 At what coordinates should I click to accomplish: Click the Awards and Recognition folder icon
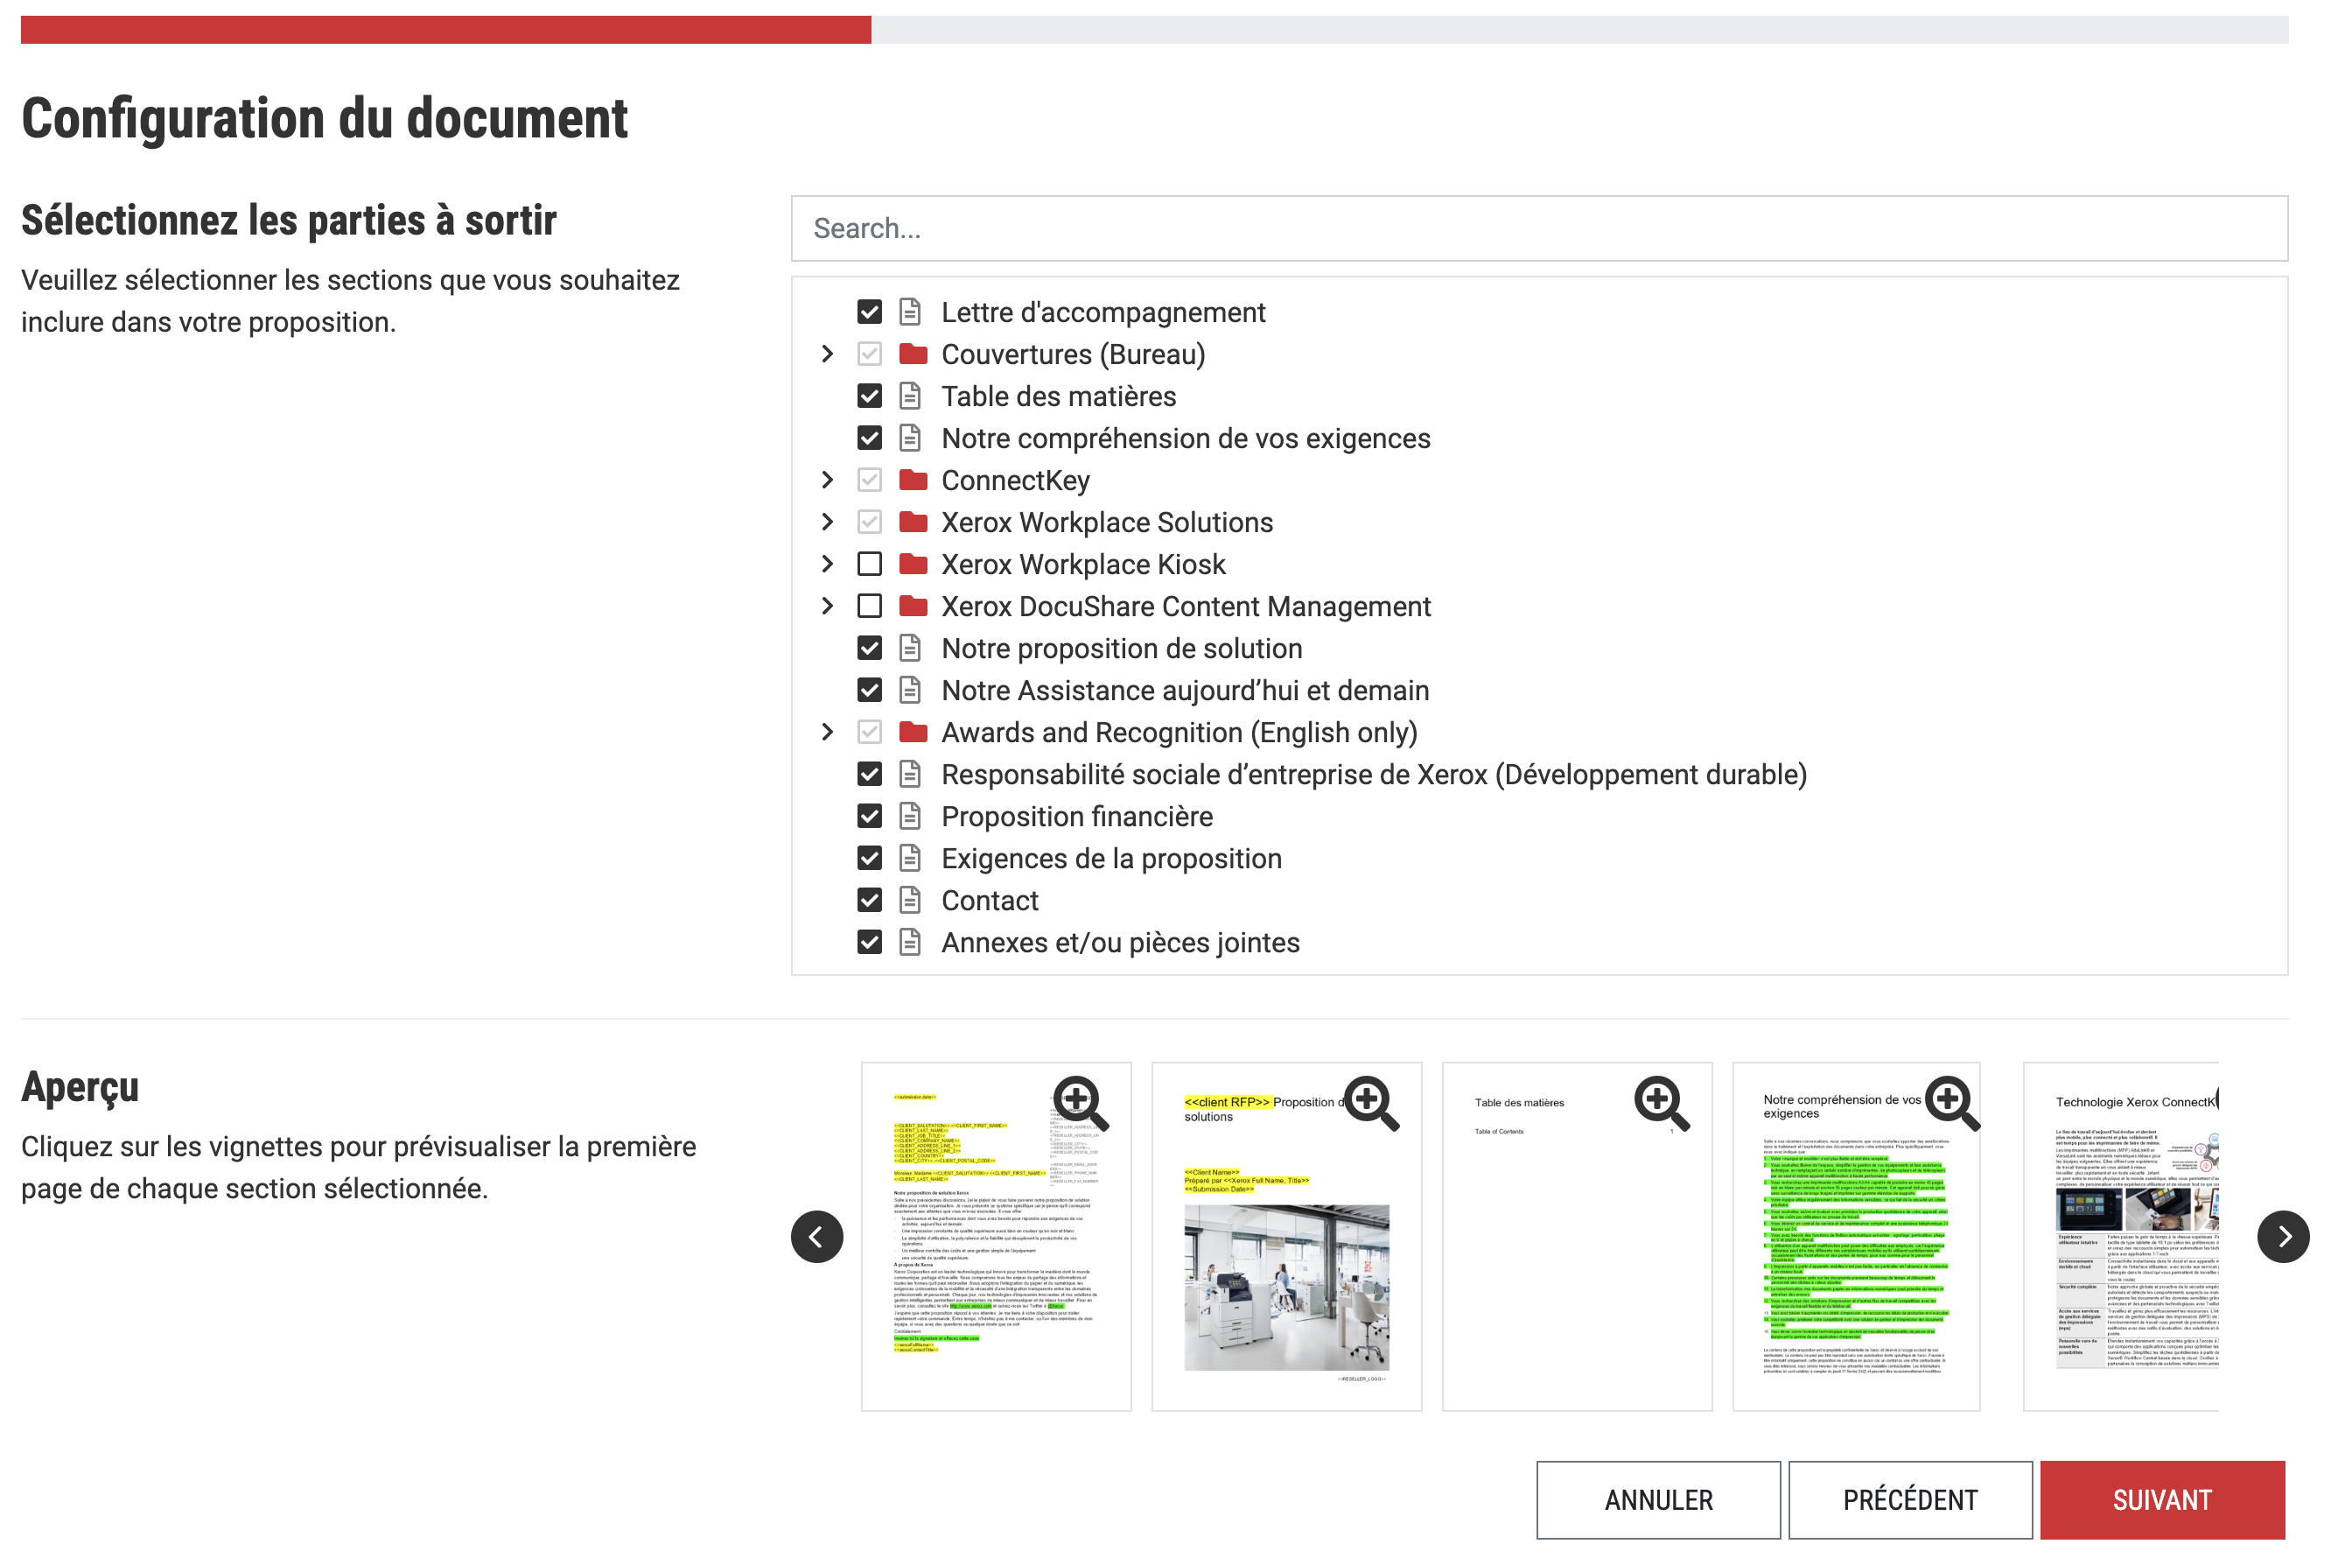[x=913, y=732]
